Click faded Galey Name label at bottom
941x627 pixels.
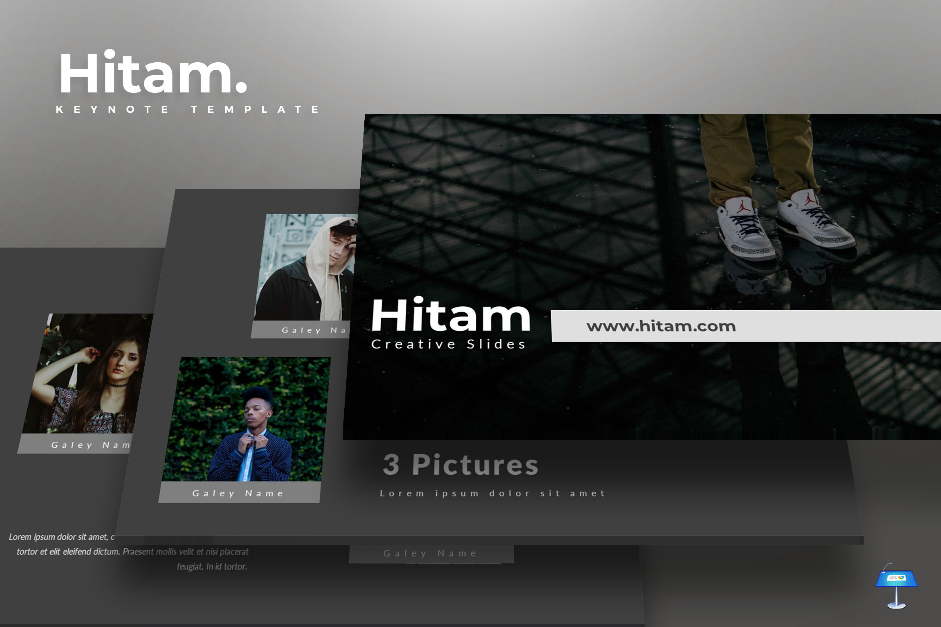(430, 554)
